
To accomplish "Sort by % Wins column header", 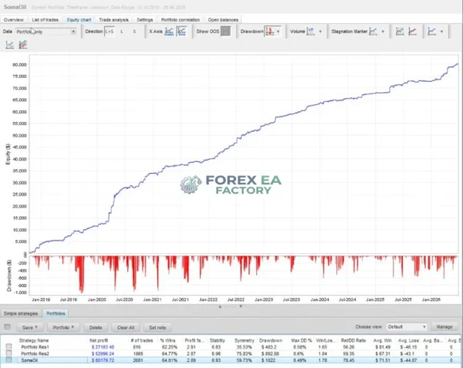I will pyautogui.click(x=167, y=340).
